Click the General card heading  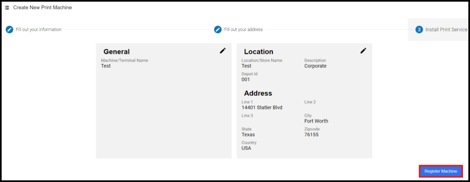tap(116, 52)
